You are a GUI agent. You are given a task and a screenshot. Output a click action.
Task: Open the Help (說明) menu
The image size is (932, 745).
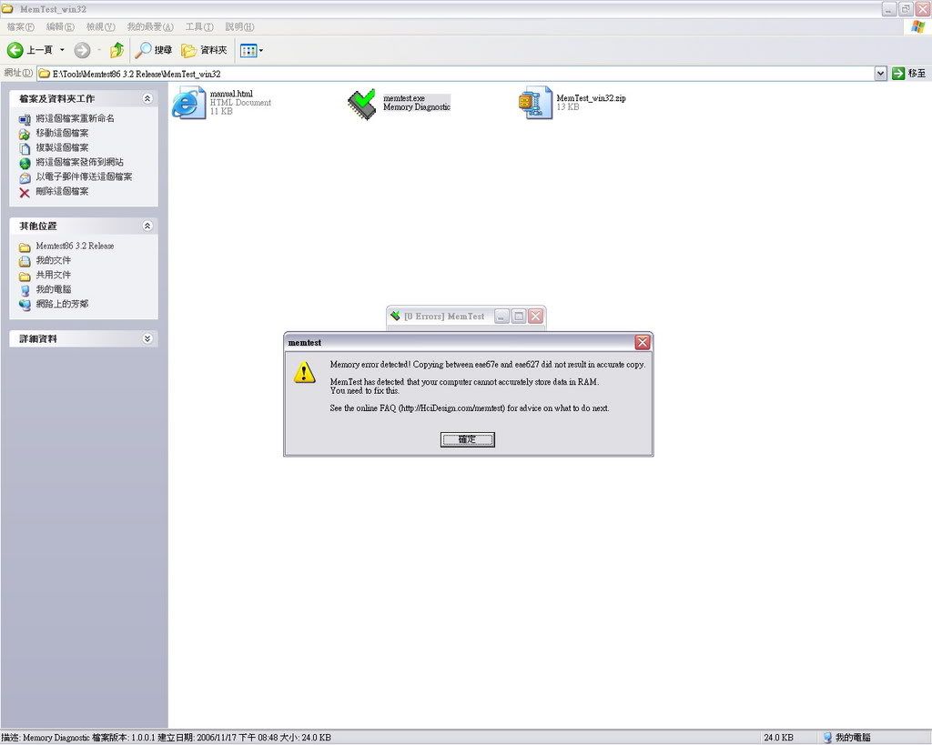click(239, 26)
